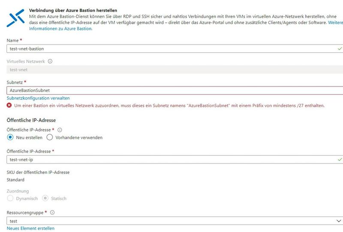Click the public IP name field test-vnet-ip
This screenshot has height=232, width=343.
point(175,160)
